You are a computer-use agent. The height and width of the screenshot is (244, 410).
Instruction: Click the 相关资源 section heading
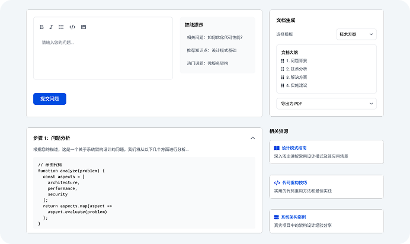coord(278,131)
